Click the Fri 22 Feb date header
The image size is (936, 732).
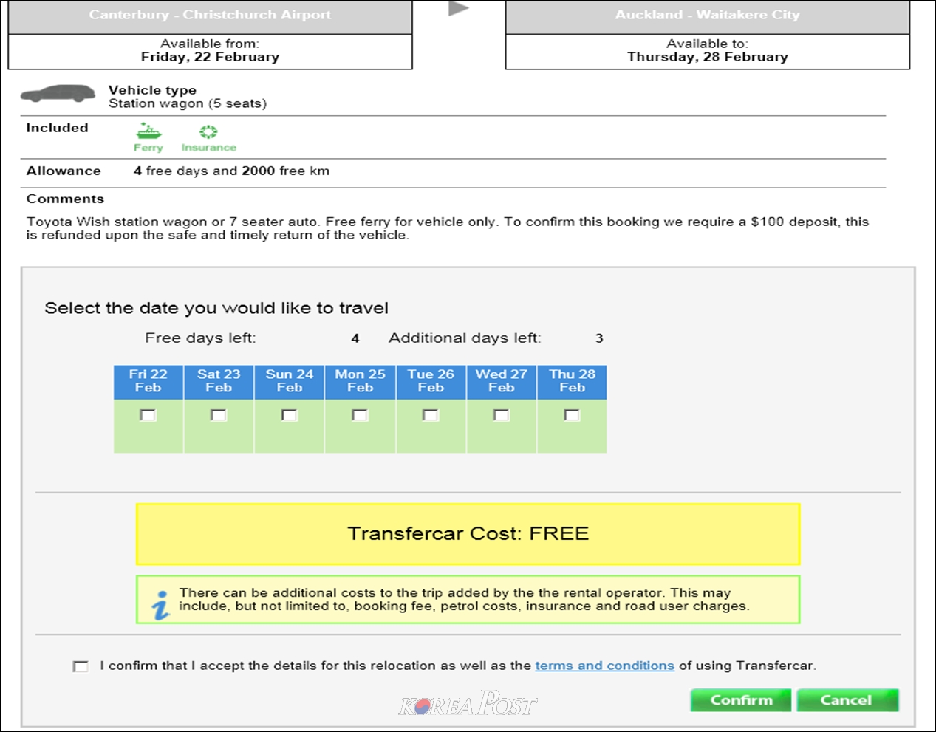148,381
